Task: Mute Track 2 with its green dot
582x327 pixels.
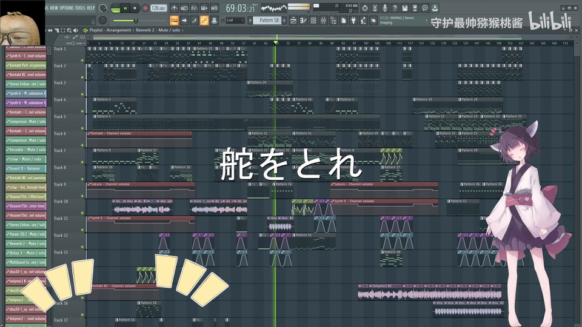Action: point(82,78)
